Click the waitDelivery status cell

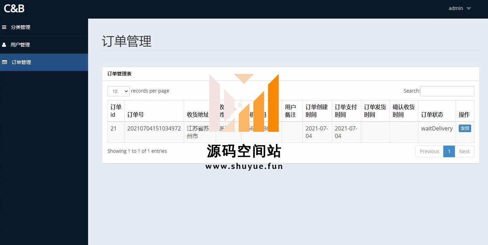[437, 132]
